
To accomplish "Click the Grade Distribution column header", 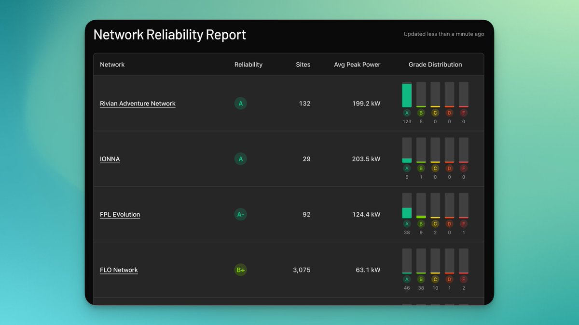I will coord(435,65).
